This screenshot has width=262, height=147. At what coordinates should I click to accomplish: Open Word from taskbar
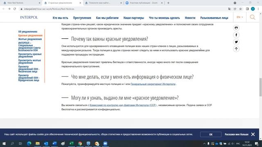[x=54, y=143]
